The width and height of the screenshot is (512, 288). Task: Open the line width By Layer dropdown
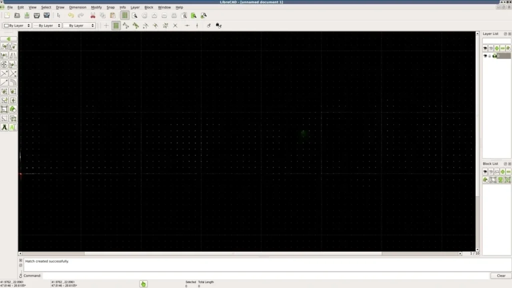47,25
